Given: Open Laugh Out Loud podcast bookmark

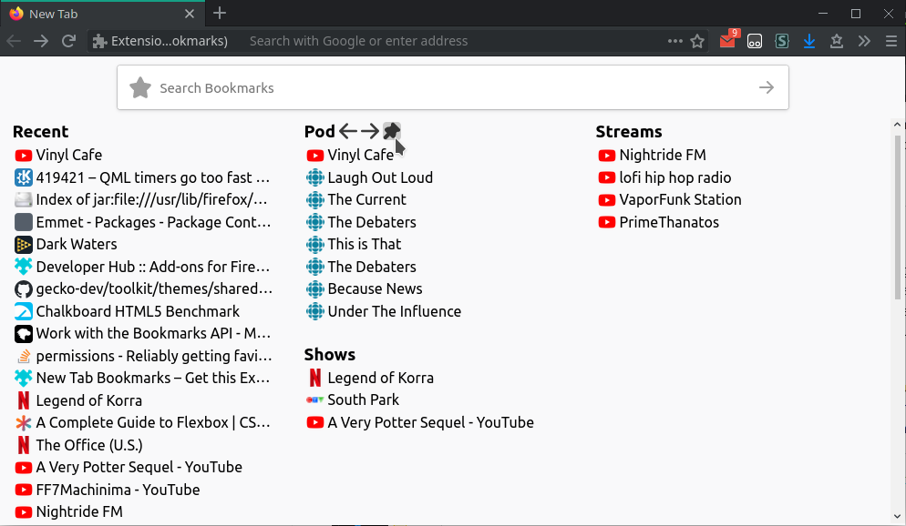Looking at the screenshot, I should 369,177.
